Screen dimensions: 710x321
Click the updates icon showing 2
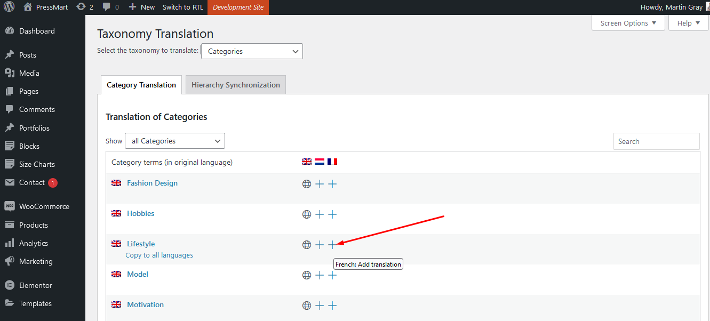[x=85, y=7]
